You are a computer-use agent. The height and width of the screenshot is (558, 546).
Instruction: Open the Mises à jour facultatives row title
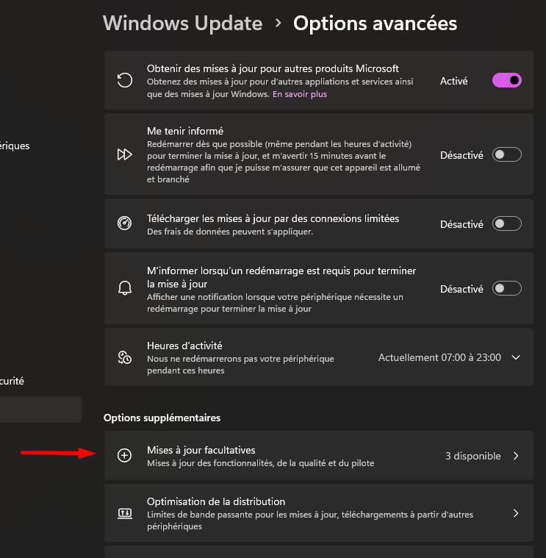pos(201,450)
